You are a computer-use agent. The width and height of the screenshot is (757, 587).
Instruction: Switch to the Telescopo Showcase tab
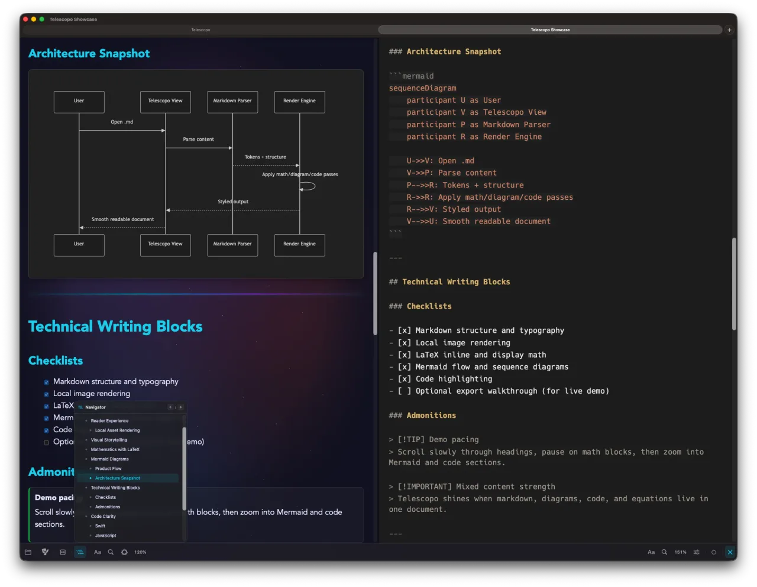550,30
